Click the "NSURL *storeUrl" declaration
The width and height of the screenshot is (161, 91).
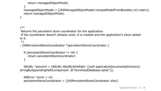35,67
